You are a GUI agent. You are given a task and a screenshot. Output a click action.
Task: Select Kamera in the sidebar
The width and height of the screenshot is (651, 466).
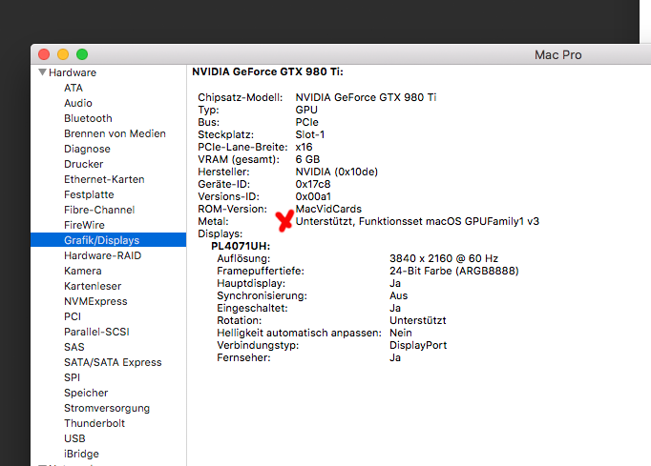[x=83, y=271]
